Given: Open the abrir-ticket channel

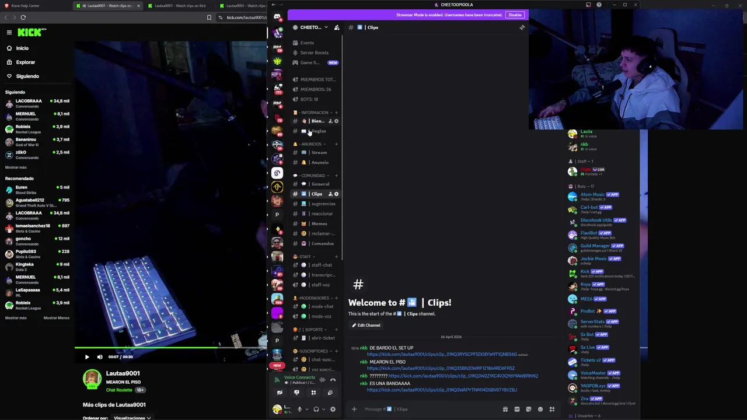Looking at the screenshot, I should pos(315,338).
